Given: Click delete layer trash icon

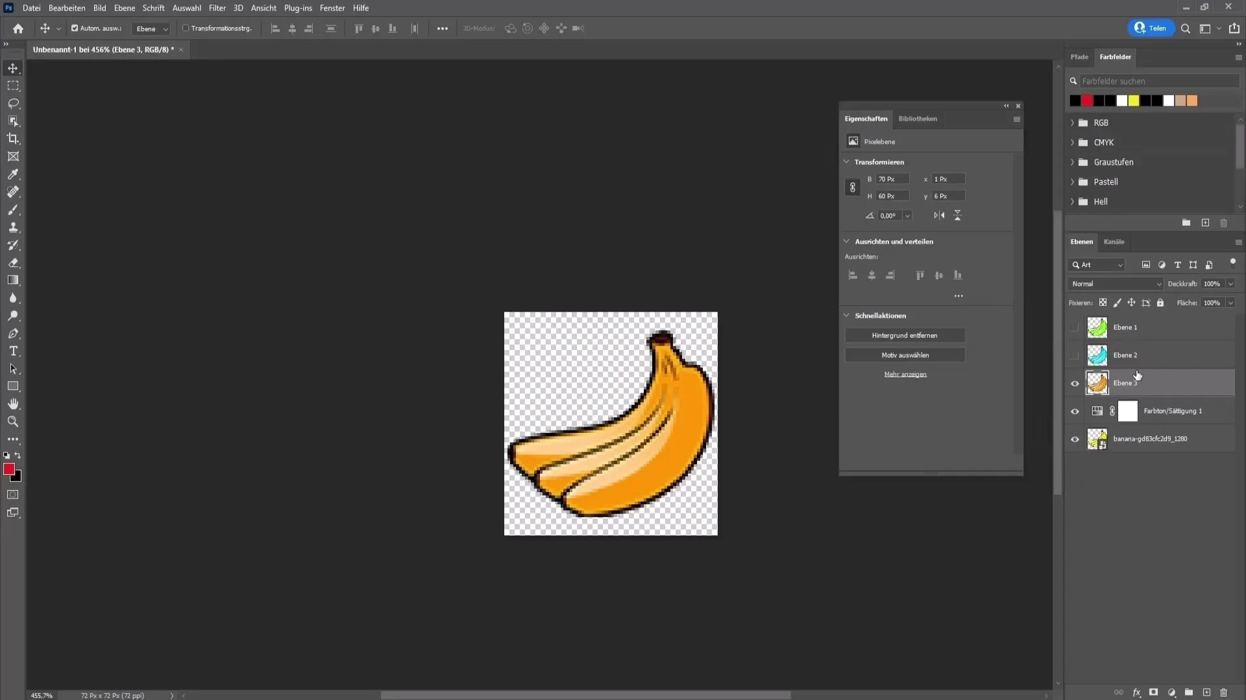Looking at the screenshot, I should coord(1224,692).
